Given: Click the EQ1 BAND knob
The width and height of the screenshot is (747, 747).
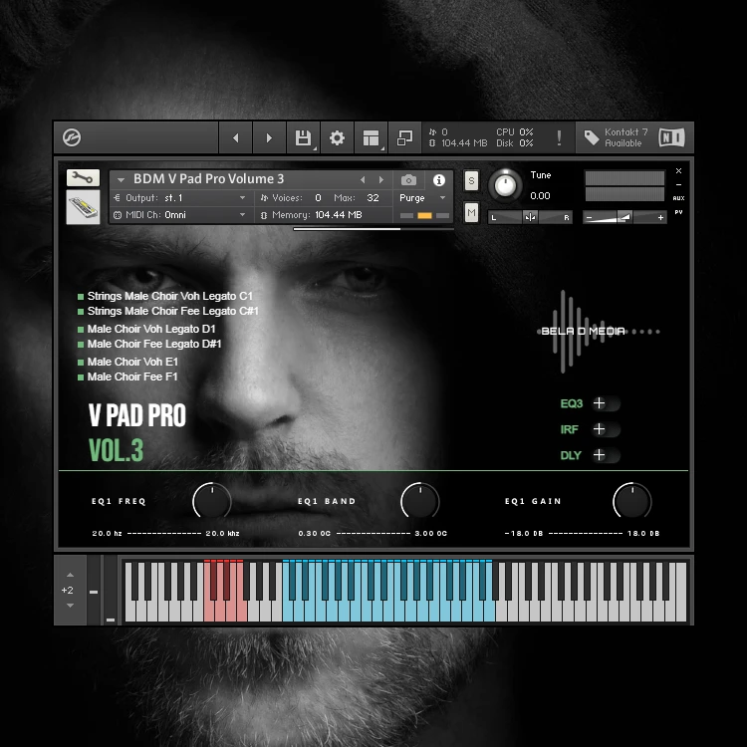Looking at the screenshot, I should [420, 501].
